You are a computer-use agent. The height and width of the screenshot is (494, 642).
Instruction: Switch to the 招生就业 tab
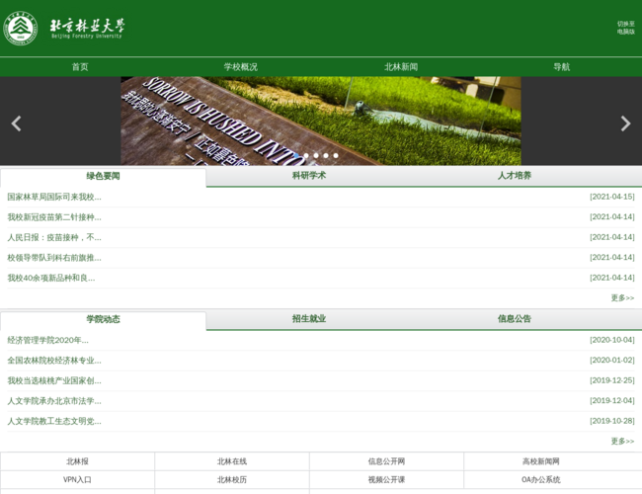click(309, 319)
